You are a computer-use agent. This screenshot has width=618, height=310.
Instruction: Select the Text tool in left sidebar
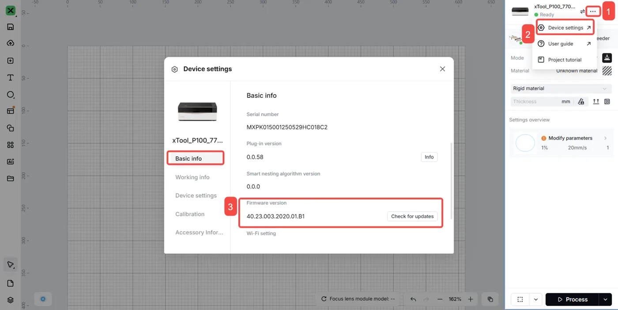click(11, 77)
